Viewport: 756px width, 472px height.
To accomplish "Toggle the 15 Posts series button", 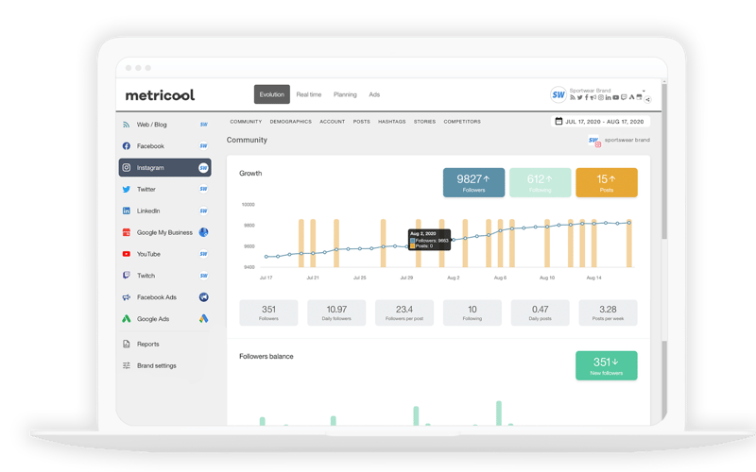I will [x=607, y=182].
